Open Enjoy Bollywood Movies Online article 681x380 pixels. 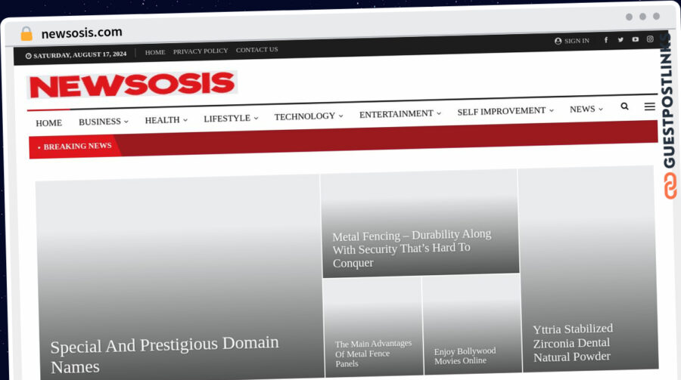[x=465, y=356]
